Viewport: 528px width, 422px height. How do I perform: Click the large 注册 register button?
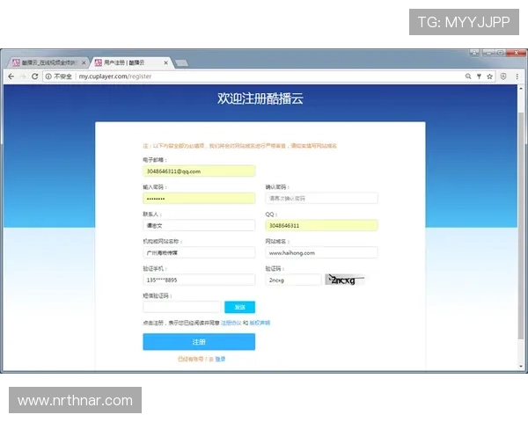tap(199, 342)
